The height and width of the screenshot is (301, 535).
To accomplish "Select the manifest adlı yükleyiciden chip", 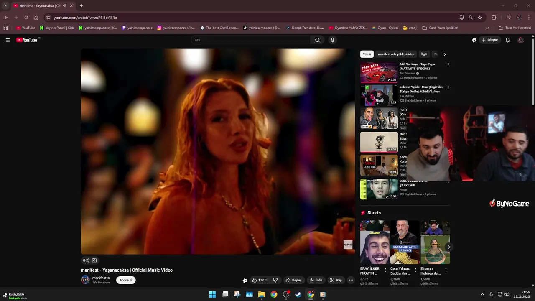I will click(x=396, y=54).
